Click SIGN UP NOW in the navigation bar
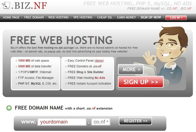 pos(151,17)
